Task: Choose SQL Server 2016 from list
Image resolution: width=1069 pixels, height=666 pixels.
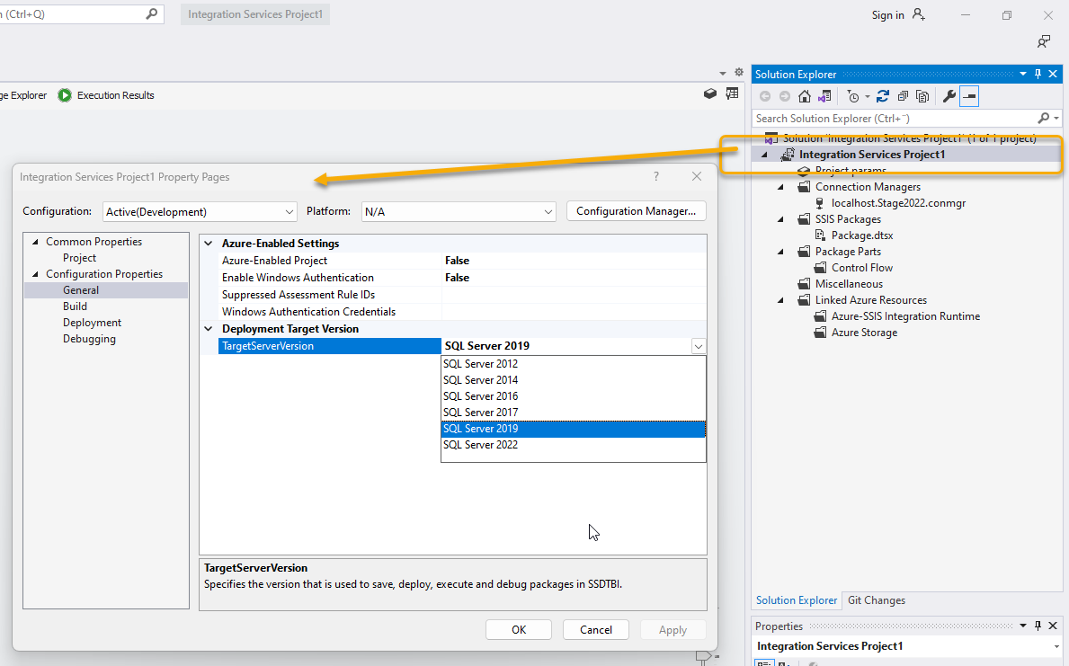Action: pos(574,396)
